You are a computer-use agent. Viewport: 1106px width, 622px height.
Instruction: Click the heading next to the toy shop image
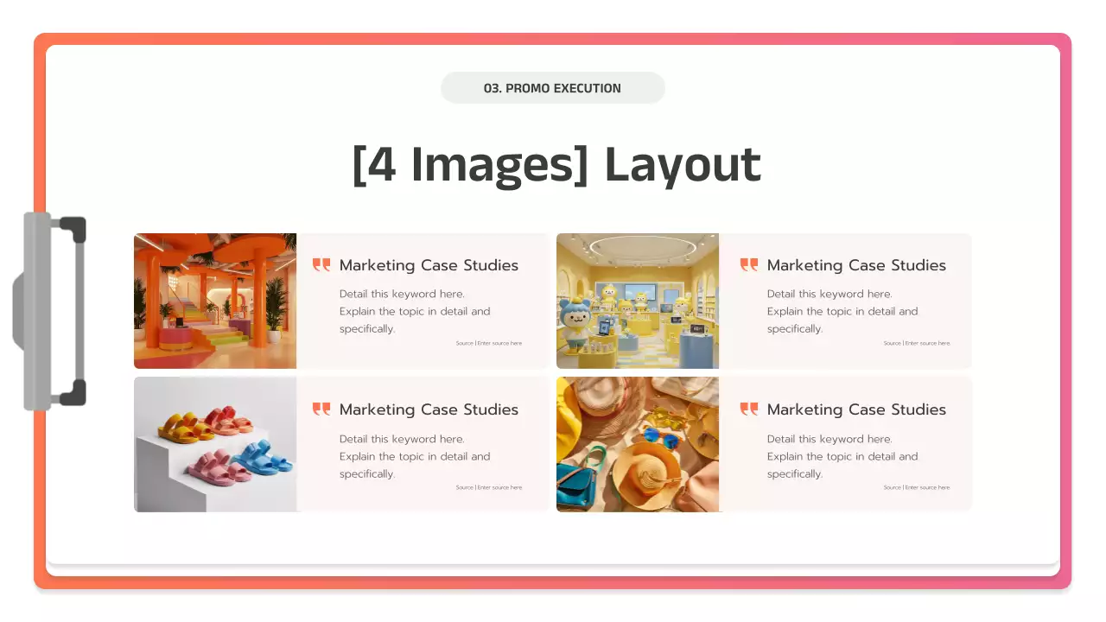coord(856,265)
